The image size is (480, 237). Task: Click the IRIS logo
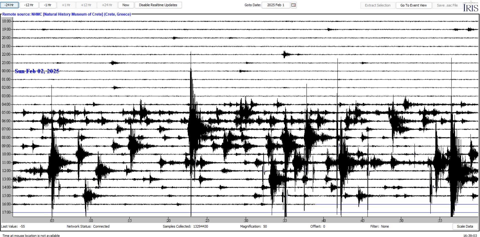pos(470,7)
